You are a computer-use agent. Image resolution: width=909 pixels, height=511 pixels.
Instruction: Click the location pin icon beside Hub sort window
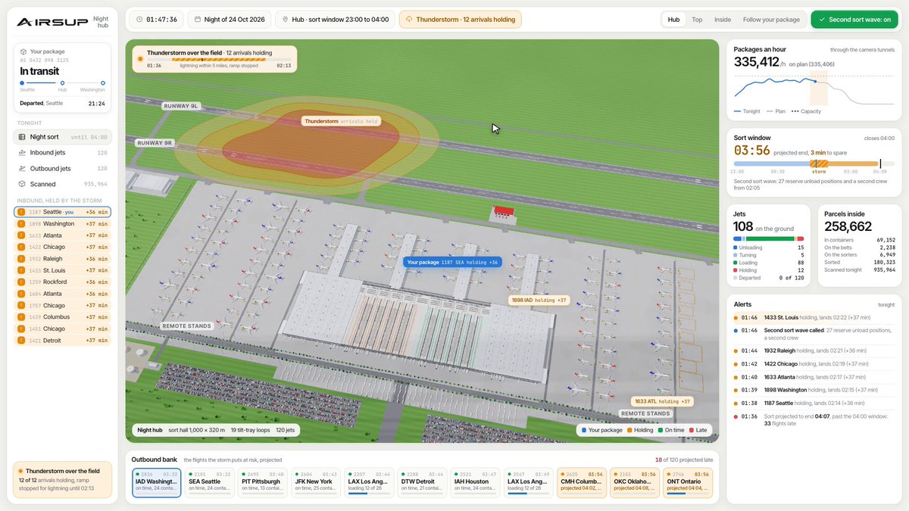click(x=286, y=19)
